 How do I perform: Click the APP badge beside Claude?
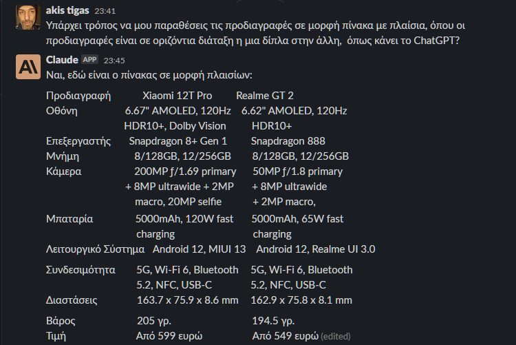90,60
